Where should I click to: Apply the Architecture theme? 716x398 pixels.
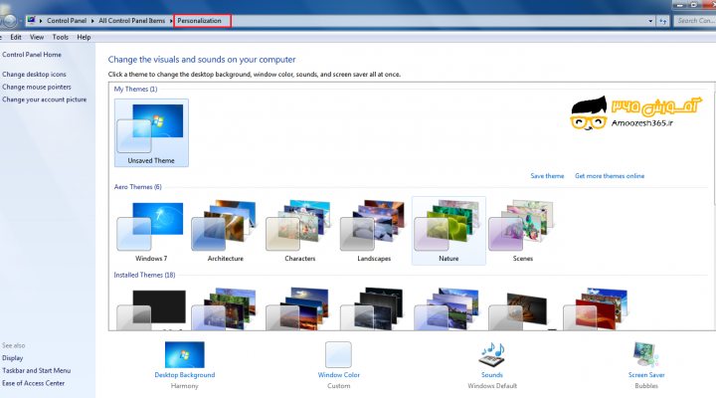coord(225,231)
